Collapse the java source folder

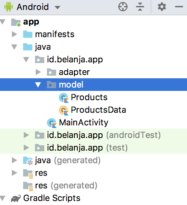click(x=14, y=47)
